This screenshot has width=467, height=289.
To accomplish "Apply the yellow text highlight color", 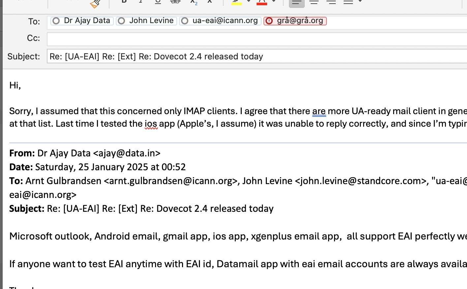I will click(x=236, y=2).
